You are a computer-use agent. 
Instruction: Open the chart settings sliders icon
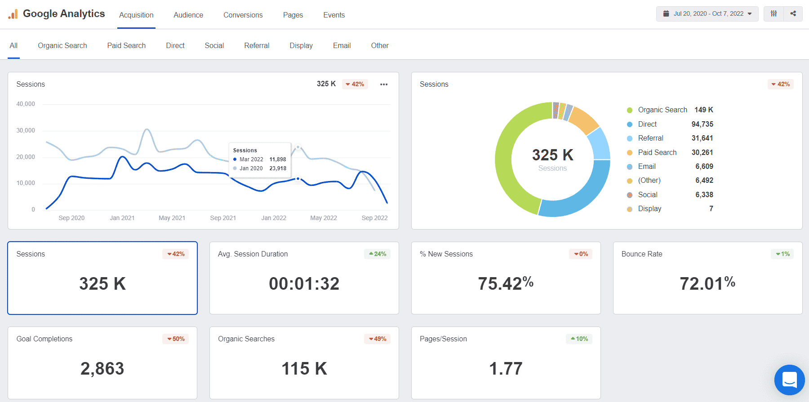click(x=773, y=13)
